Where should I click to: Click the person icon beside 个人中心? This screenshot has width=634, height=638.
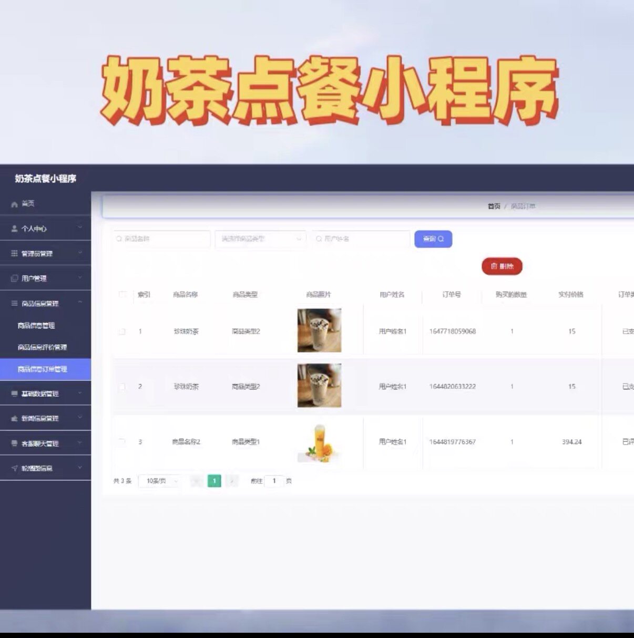15,229
